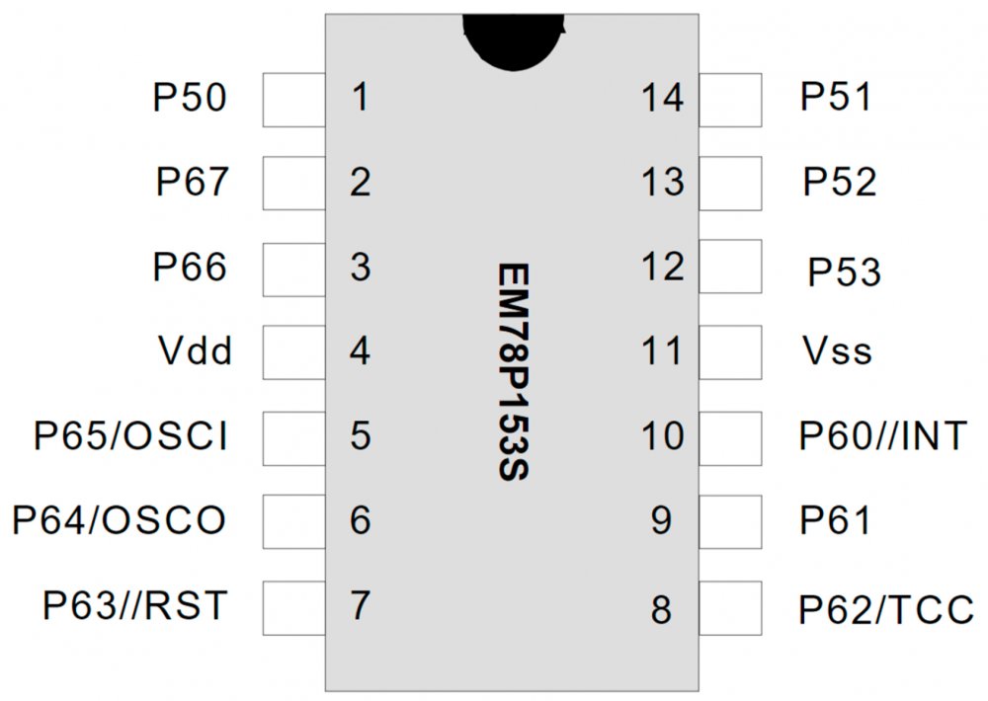Click the pin 1 box for P50
Viewport: 988px width, 701px height.
(293, 101)
